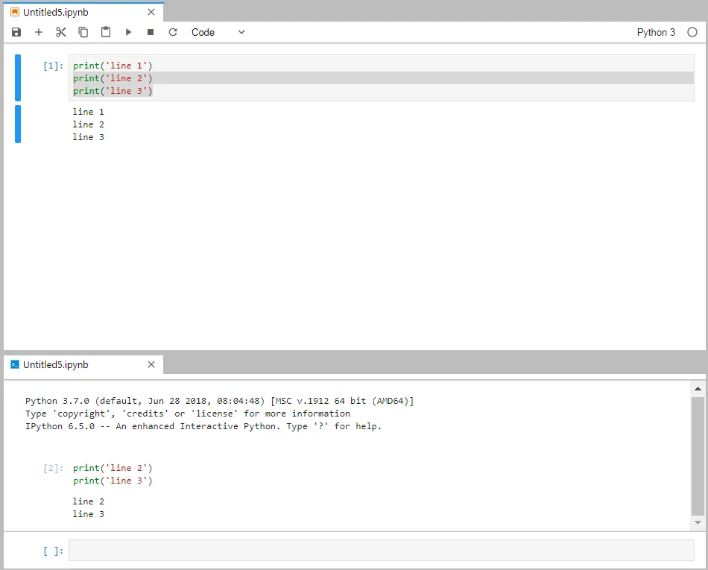Copy the selected cell
The height and width of the screenshot is (570, 708).
(83, 32)
